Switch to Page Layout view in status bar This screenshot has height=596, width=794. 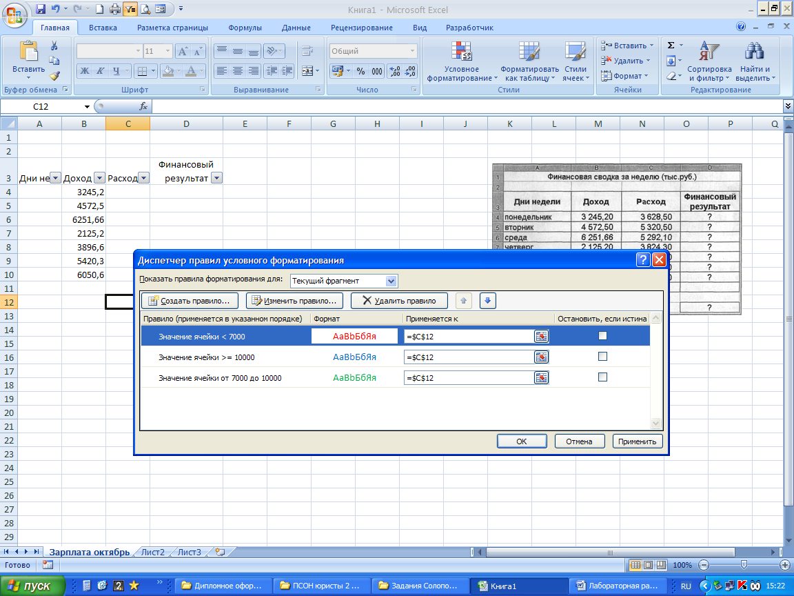tap(647, 564)
